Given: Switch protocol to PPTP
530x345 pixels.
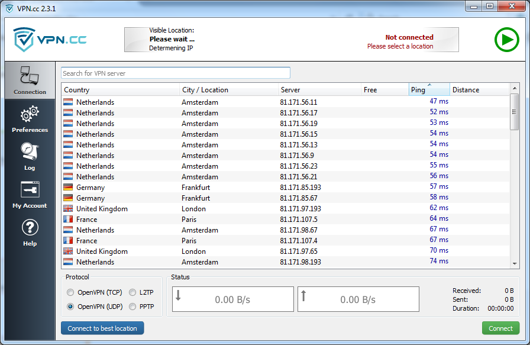Looking at the screenshot, I should (x=132, y=307).
